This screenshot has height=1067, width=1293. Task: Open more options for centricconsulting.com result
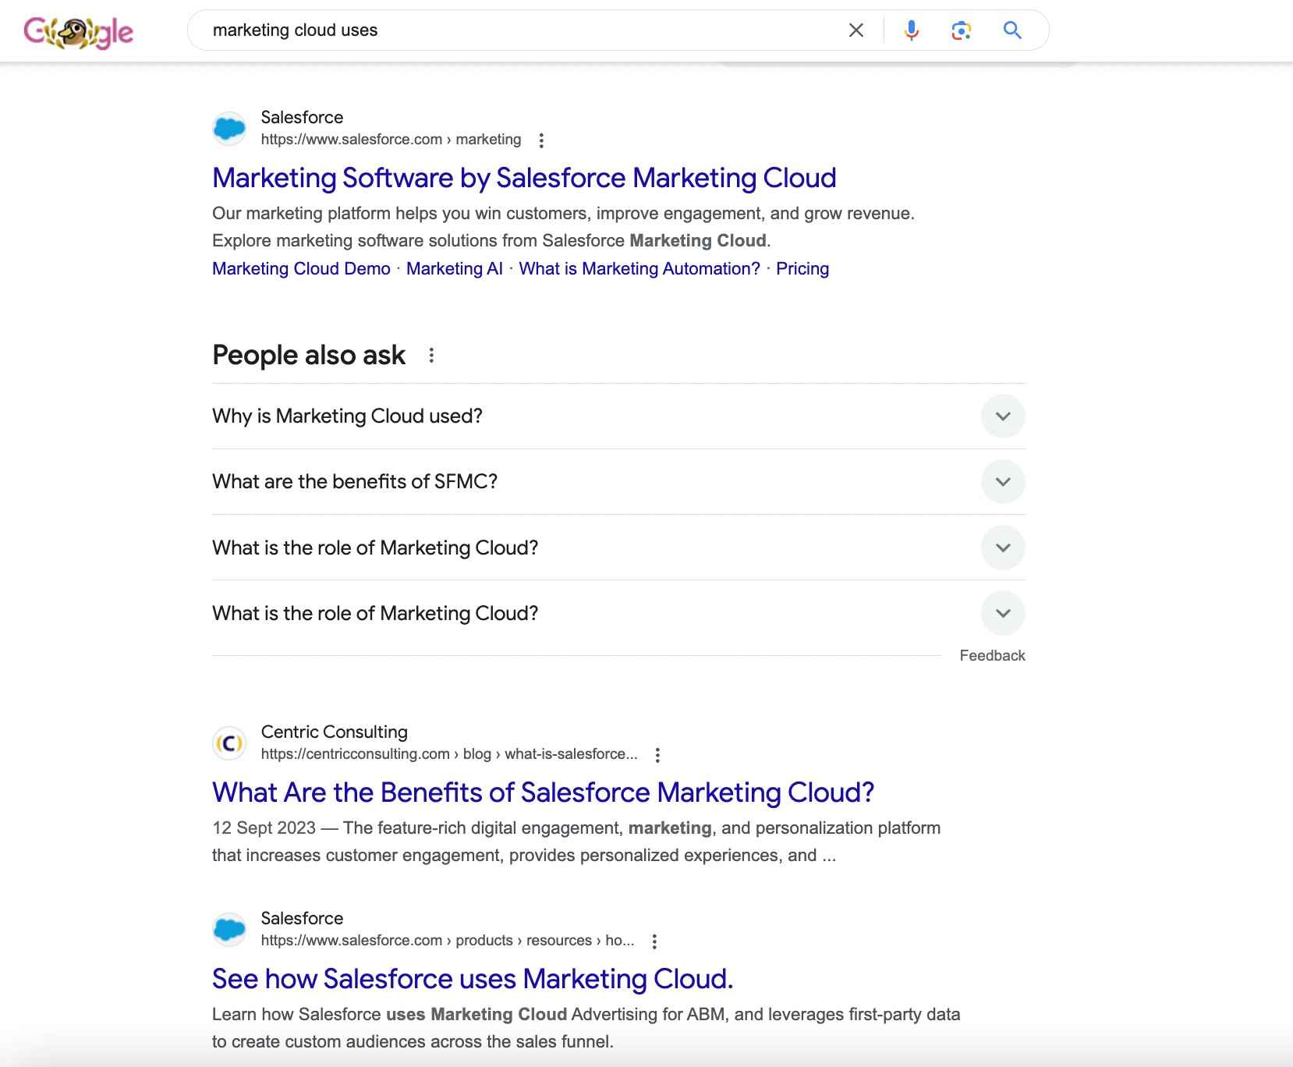pos(657,755)
